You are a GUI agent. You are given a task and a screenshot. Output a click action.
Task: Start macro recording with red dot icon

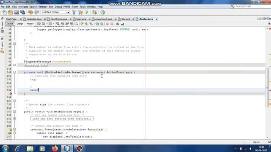click(107, 24)
